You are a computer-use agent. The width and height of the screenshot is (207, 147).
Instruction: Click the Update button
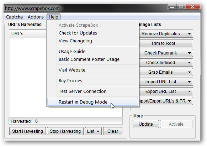(x=146, y=124)
